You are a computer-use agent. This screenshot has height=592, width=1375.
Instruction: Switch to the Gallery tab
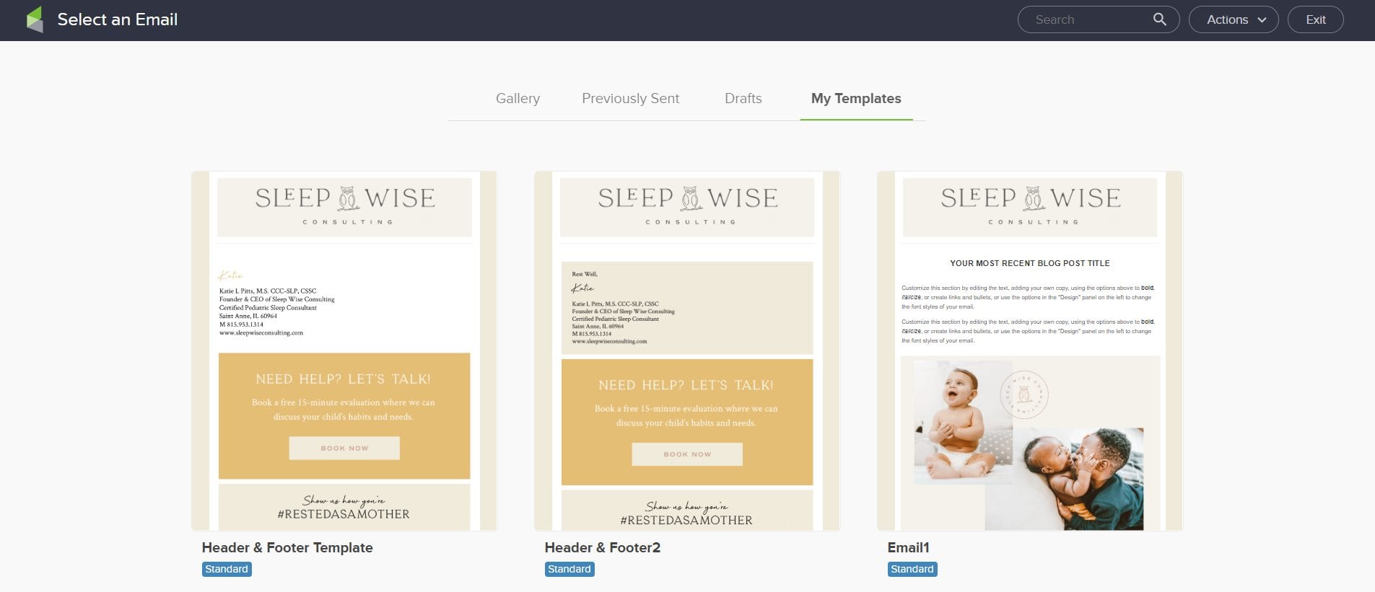518,98
